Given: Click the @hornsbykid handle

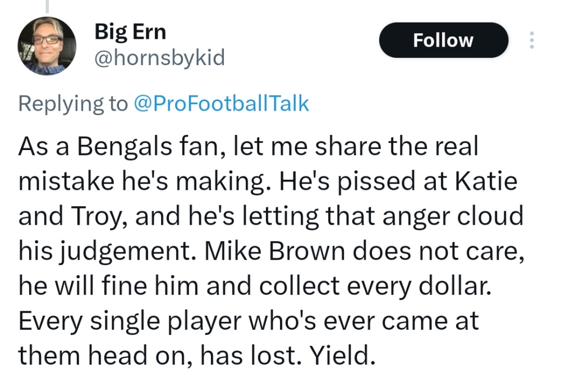Looking at the screenshot, I should [159, 58].
